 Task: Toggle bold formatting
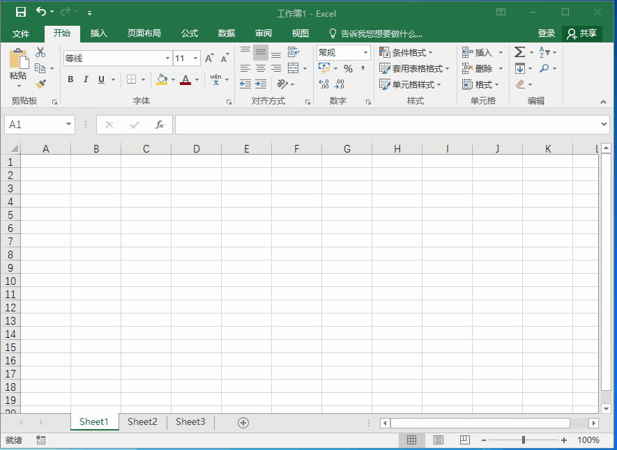click(x=70, y=79)
